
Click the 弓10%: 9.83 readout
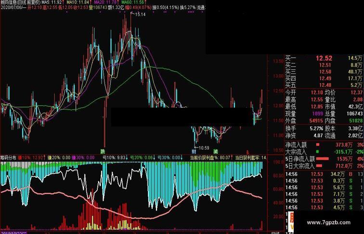[x=114, y=158]
